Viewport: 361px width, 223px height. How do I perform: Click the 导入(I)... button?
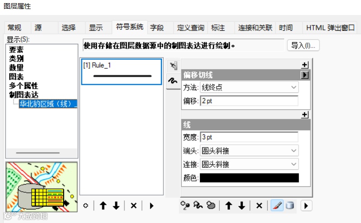(303, 45)
